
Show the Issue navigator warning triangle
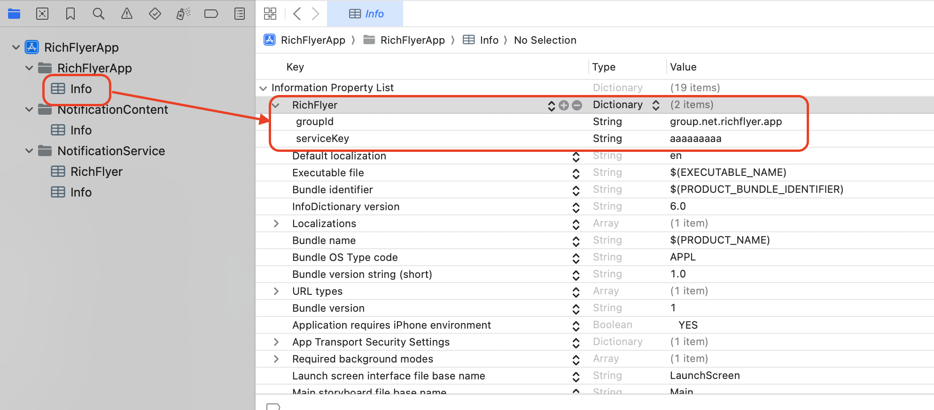point(127,14)
